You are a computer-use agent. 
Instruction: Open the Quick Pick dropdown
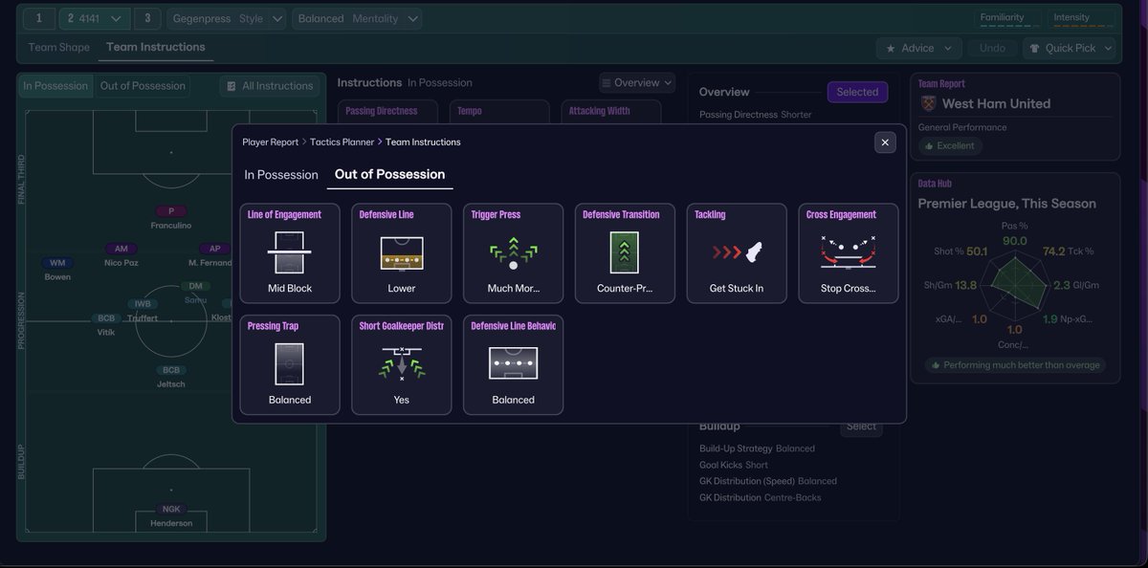[1069, 48]
